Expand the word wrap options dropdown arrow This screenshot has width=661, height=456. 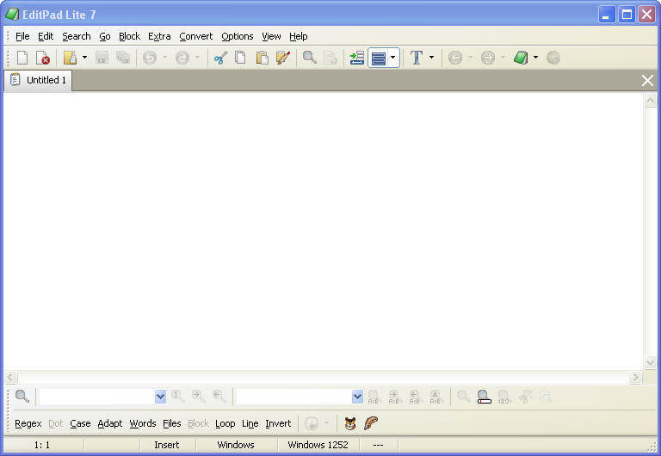pos(392,58)
